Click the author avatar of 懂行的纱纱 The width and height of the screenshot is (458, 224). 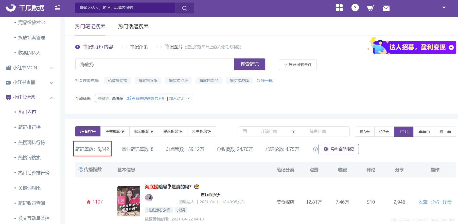coord(149,198)
